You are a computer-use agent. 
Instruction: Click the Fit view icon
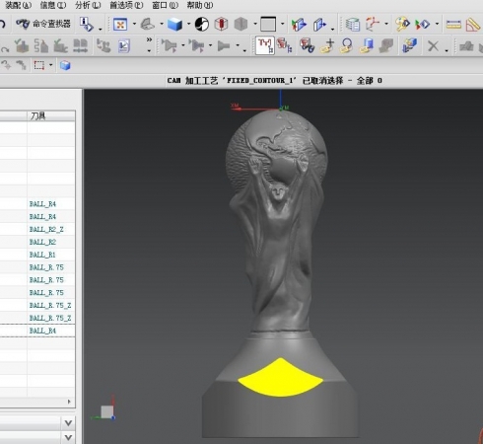pos(120,25)
